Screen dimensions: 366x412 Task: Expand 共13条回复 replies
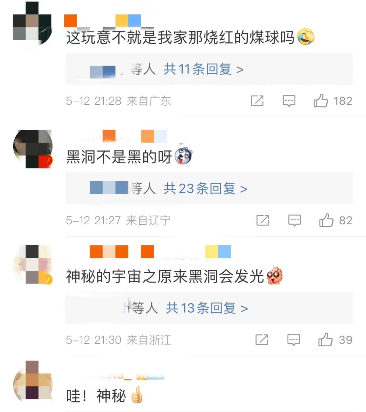point(207,308)
